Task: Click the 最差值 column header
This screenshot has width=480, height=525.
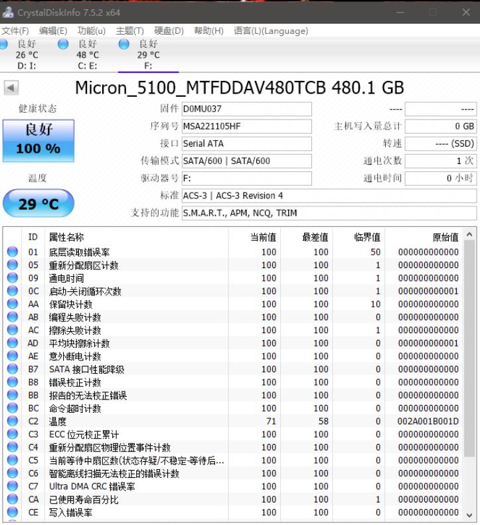Action: point(307,237)
